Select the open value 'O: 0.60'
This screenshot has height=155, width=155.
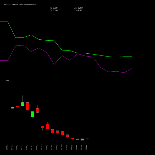point(54,11)
